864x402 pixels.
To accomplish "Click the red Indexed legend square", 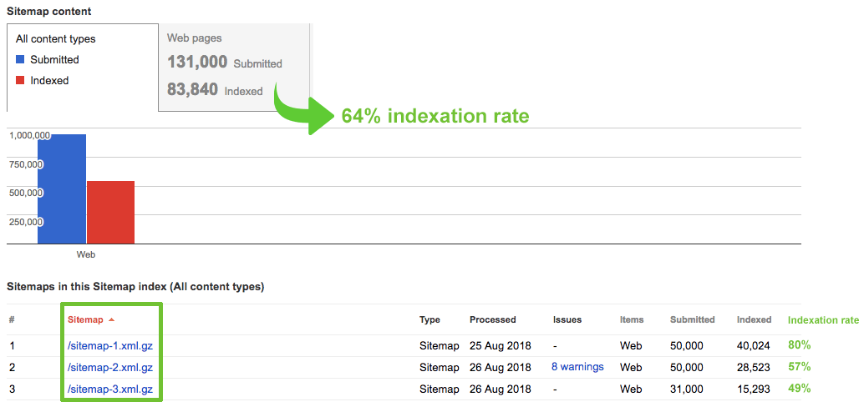I will (x=21, y=81).
